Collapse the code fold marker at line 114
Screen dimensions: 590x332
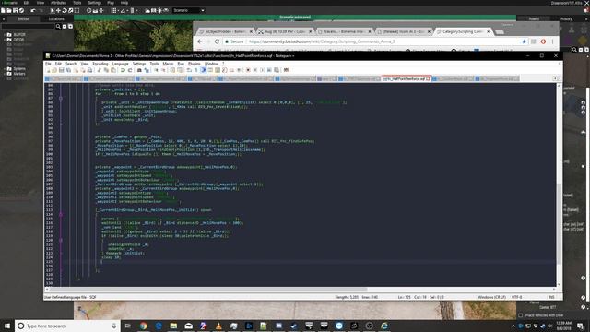(x=61, y=214)
